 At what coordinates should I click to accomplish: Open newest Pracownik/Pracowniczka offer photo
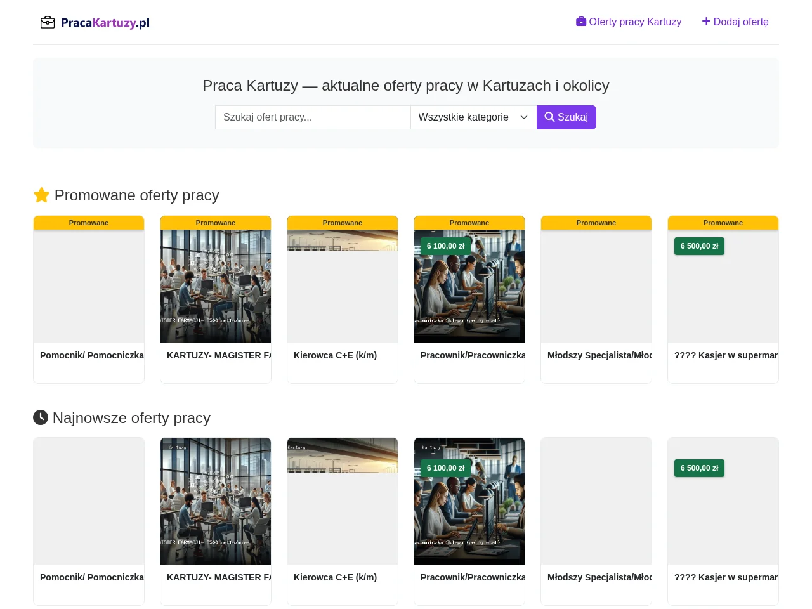point(469,501)
